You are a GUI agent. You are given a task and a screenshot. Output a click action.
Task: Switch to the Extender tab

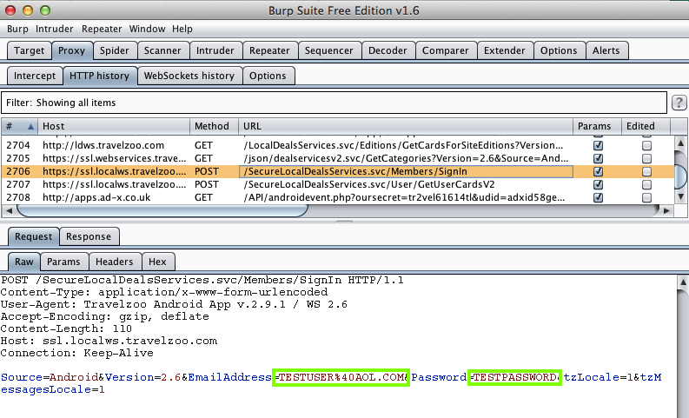point(505,50)
